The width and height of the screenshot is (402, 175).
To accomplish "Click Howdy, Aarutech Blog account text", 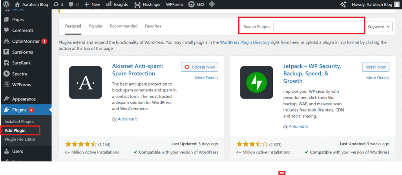I will (x=372, y=4).
